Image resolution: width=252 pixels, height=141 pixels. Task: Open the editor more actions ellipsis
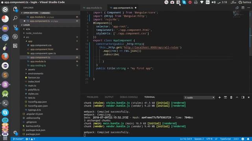click(248, 8)
